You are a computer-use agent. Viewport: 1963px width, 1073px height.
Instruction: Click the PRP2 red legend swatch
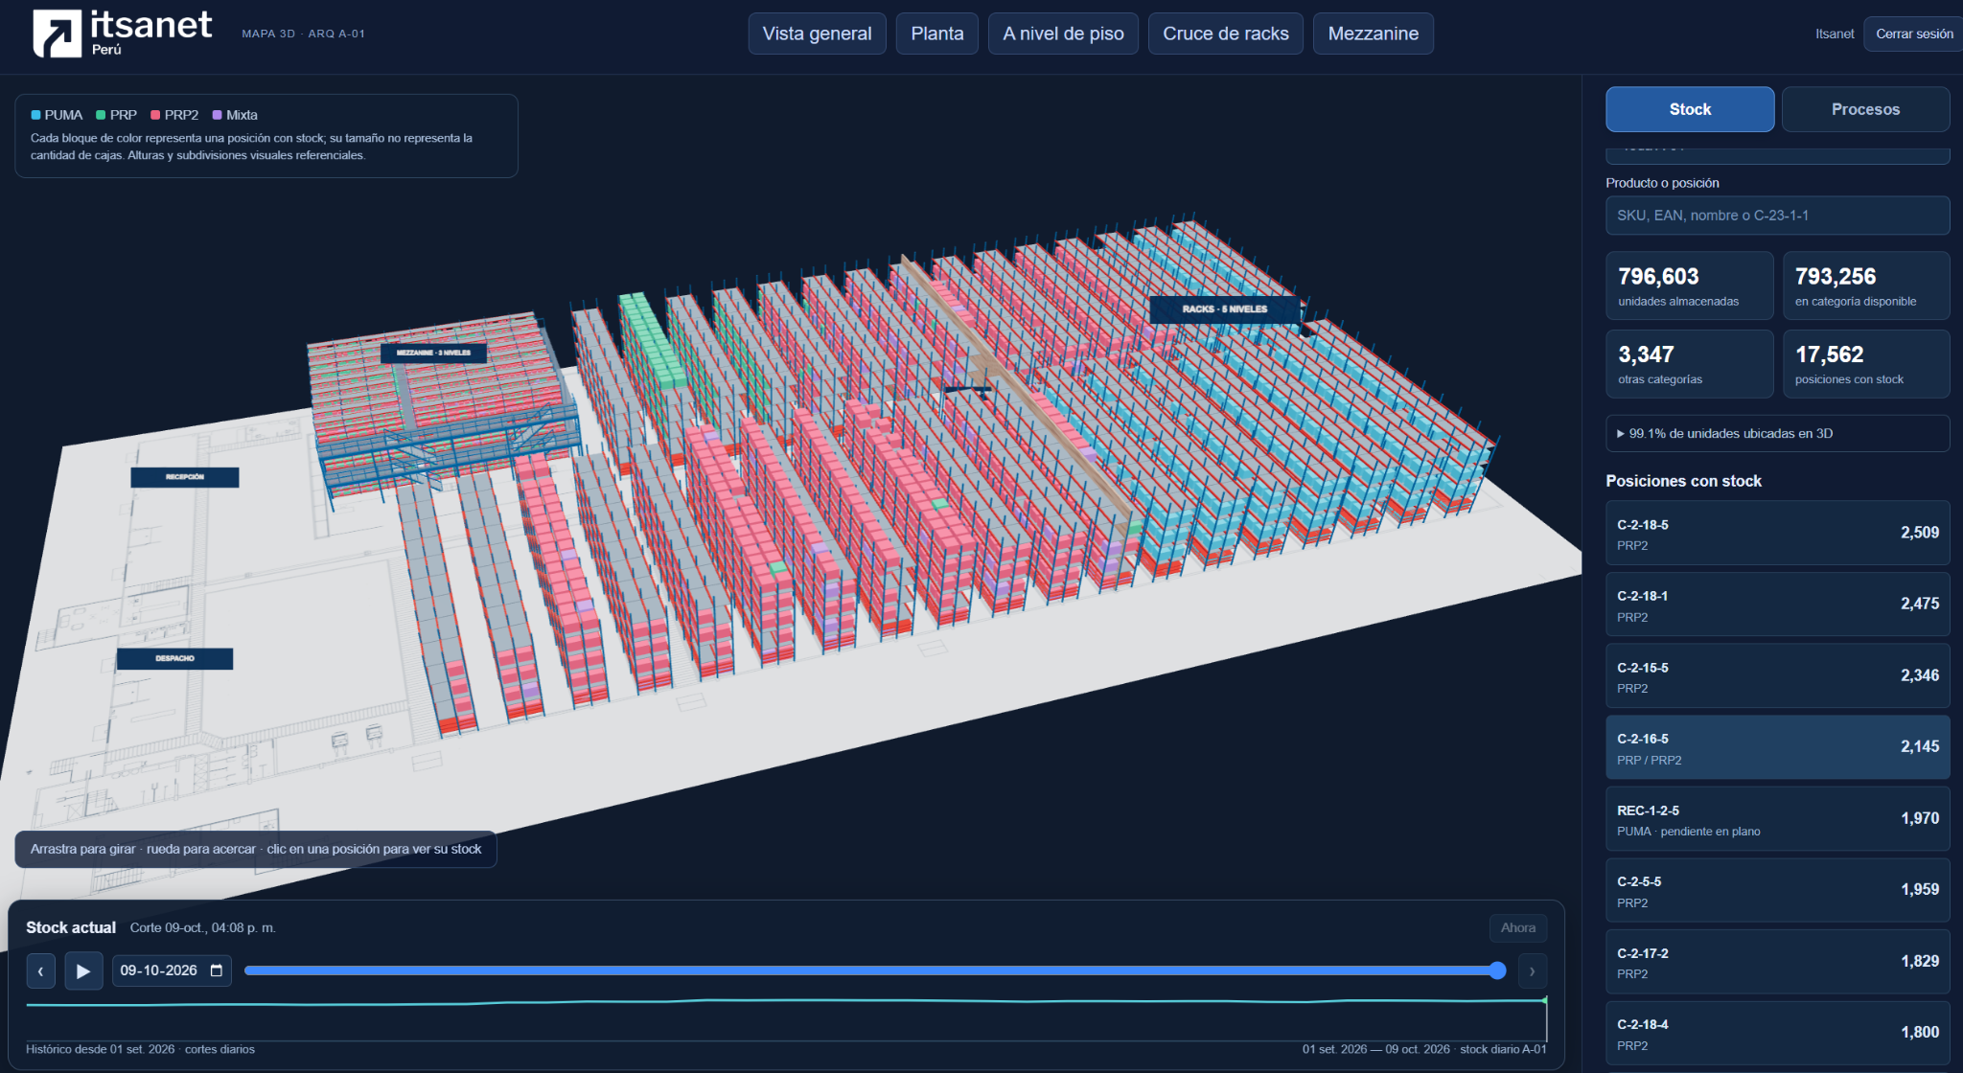[155, 115]
